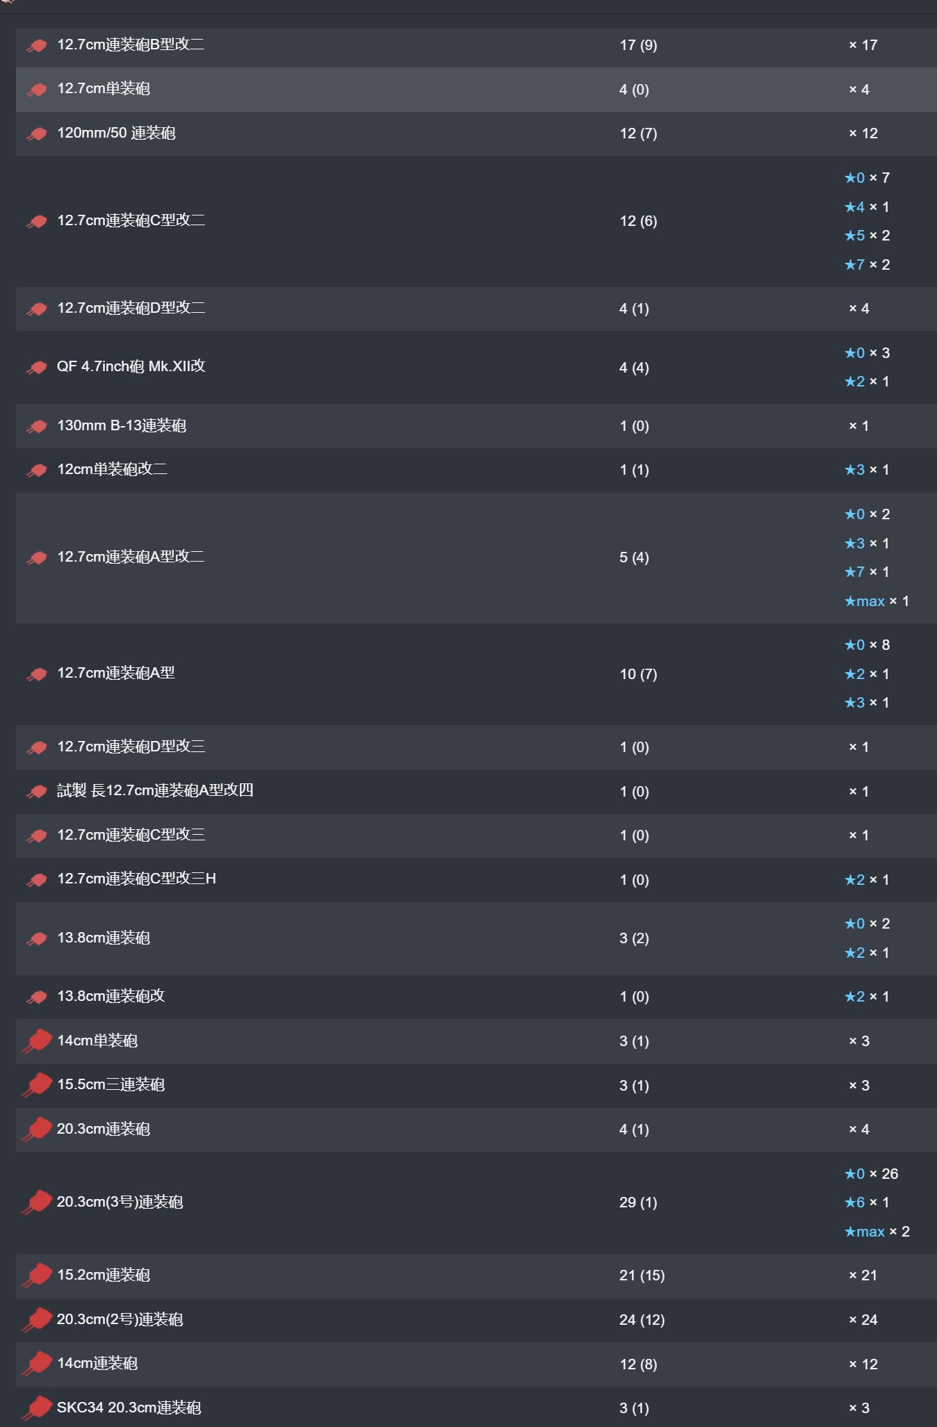The image size is (937, 1427).
Task: Select the 20.3cm(2号)連装砲 equipment name
Action: (x=120, y=1319)
